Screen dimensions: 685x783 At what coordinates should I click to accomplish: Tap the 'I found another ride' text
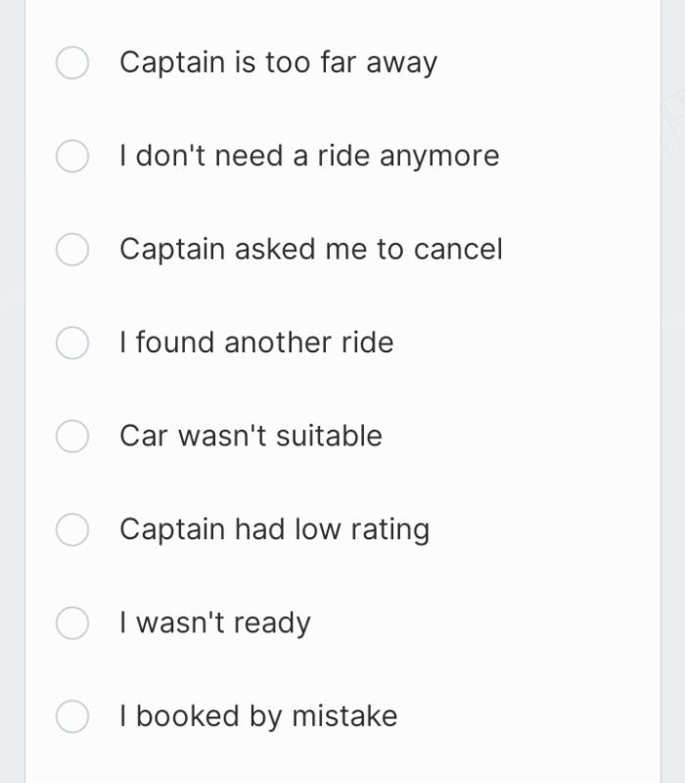click(x=256, y=343)
